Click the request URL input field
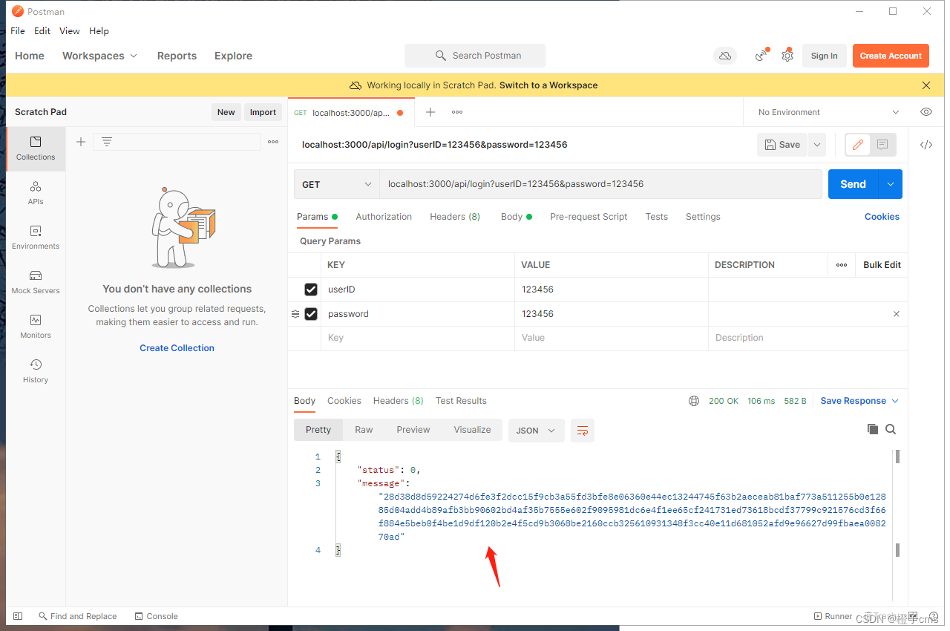 pos(600,184)
